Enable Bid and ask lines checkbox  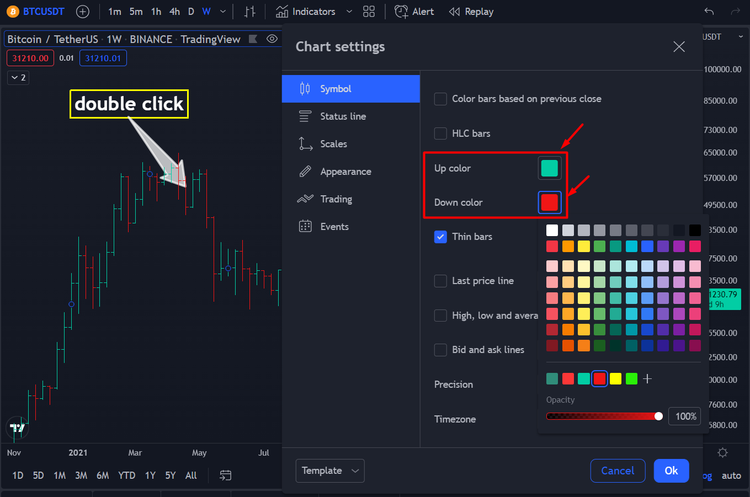coord(440,350)
